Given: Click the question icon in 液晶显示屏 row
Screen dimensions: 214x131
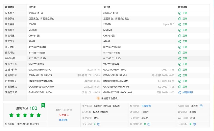Looking at the screenshot, I should point(180,93).
